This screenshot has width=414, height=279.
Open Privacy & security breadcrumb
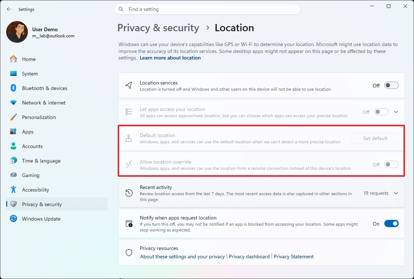click(158, 28)
